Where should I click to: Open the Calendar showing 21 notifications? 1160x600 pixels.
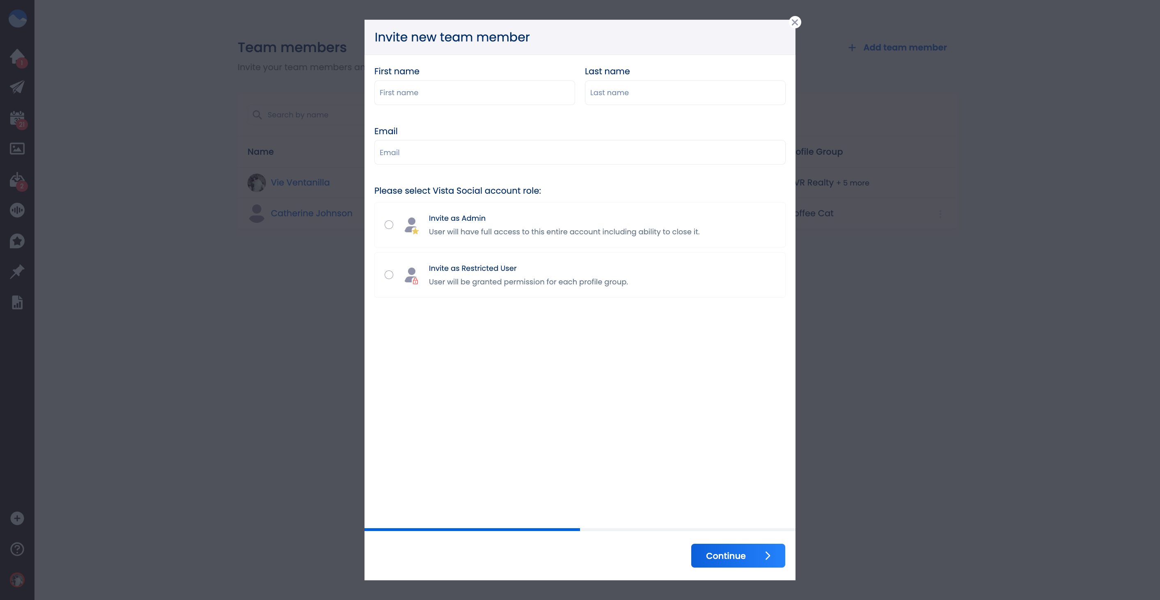(17, 118)
